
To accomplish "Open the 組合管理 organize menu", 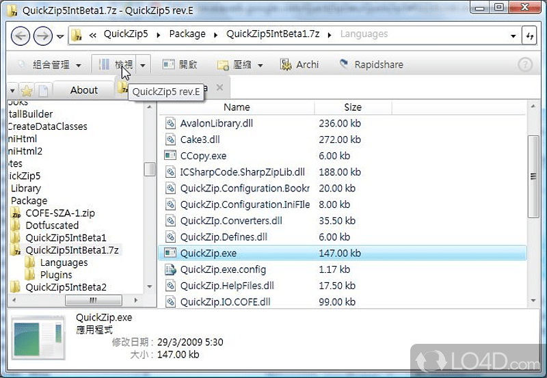I will point(50,64).
